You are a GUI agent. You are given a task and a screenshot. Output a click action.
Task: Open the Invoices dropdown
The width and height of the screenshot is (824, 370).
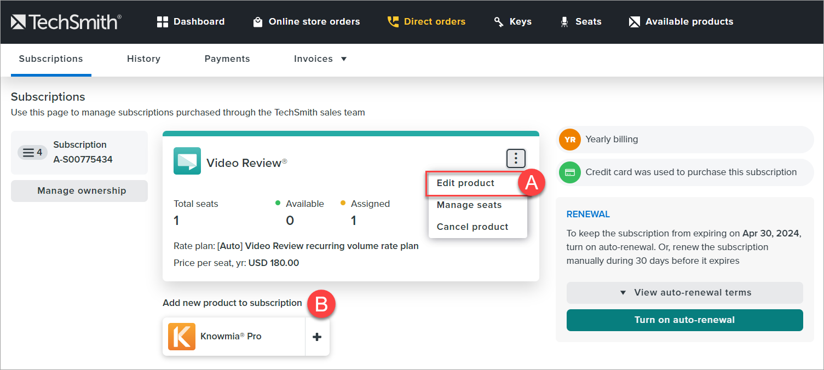(320, 59)
